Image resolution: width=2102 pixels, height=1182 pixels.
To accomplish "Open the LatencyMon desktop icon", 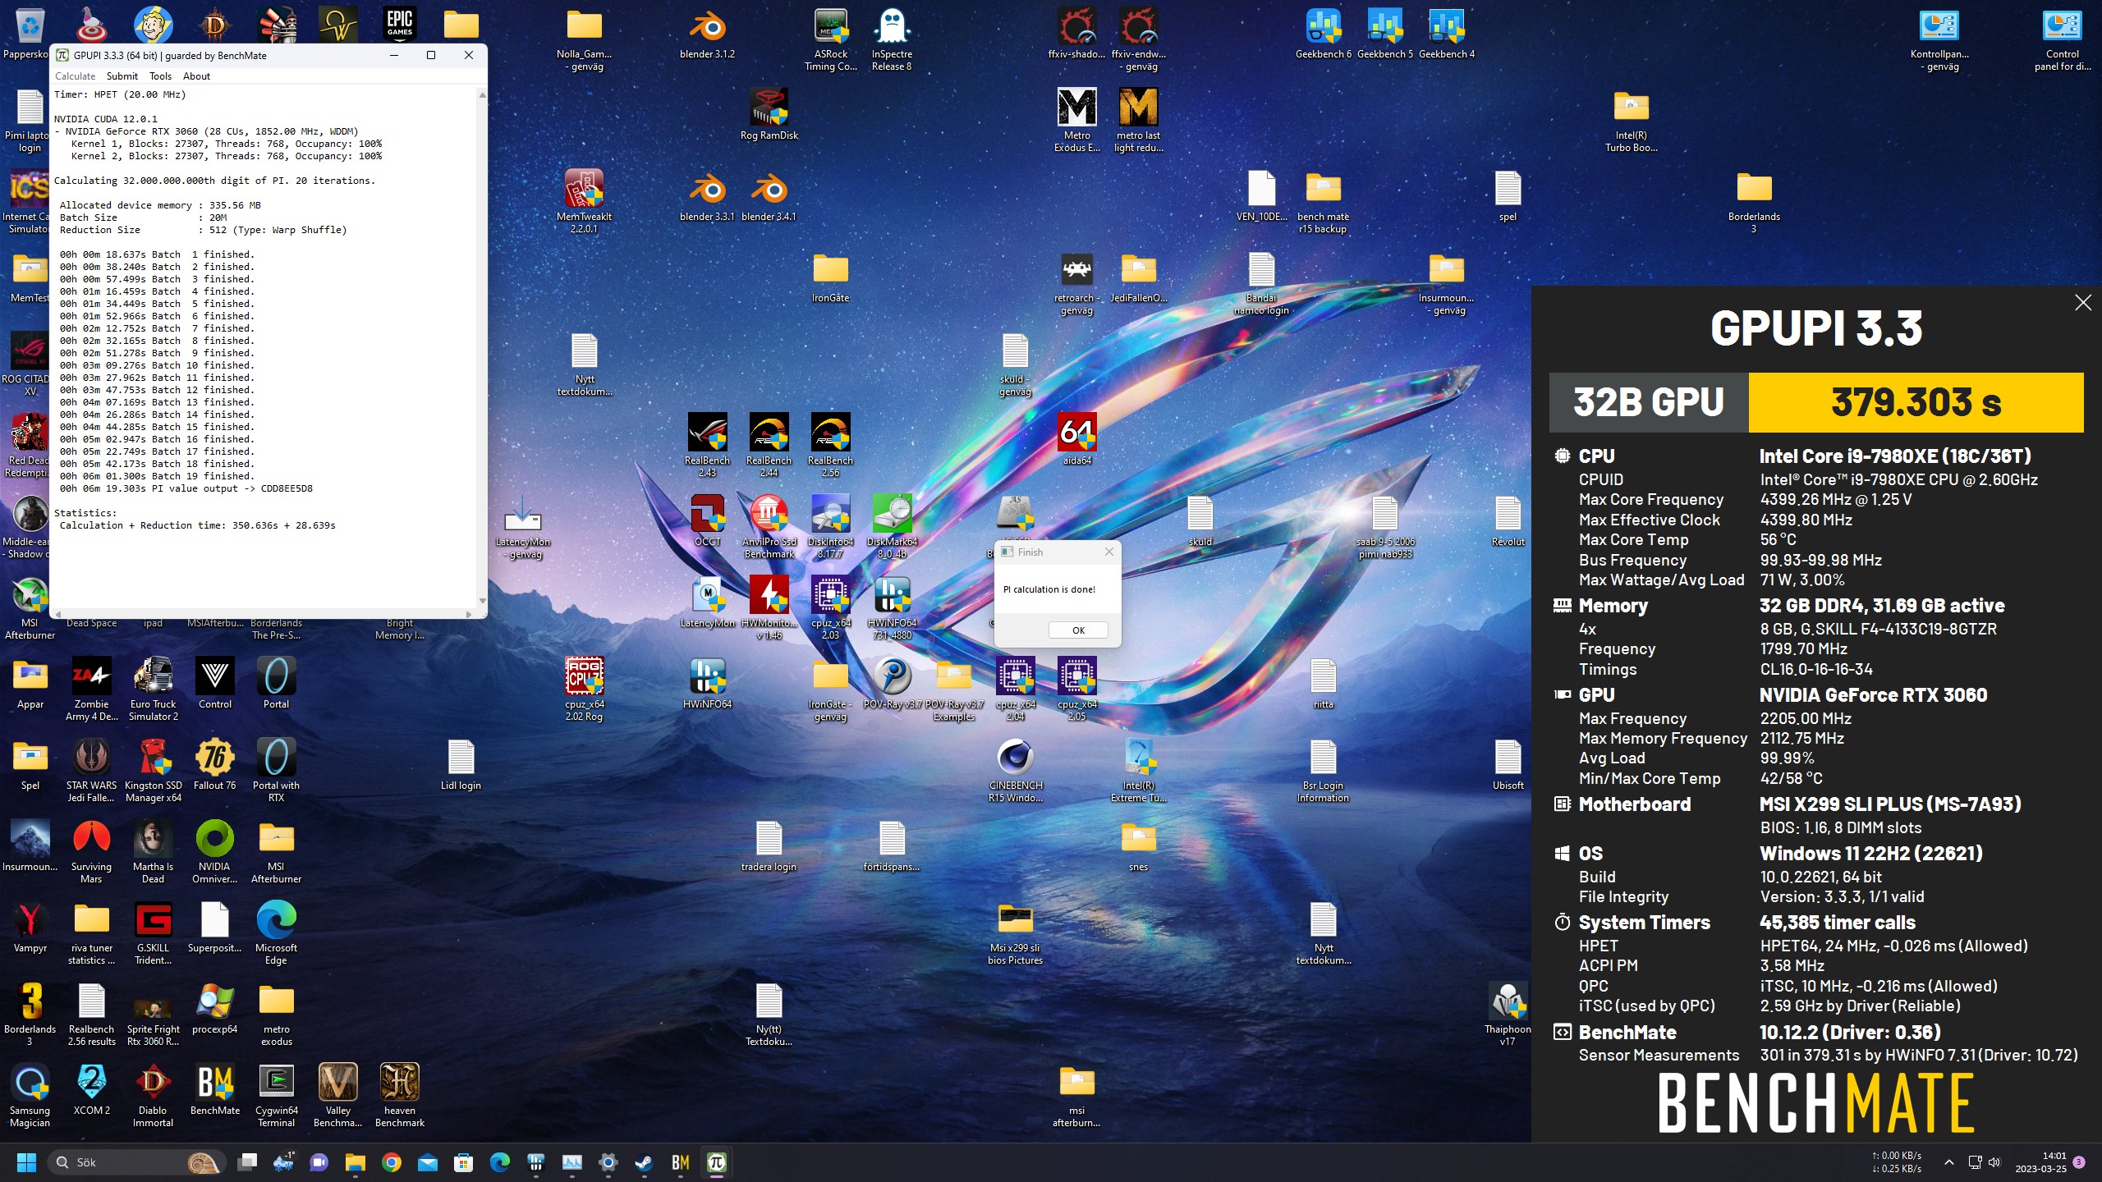I will pyautogui.click(x=707, y=602).
